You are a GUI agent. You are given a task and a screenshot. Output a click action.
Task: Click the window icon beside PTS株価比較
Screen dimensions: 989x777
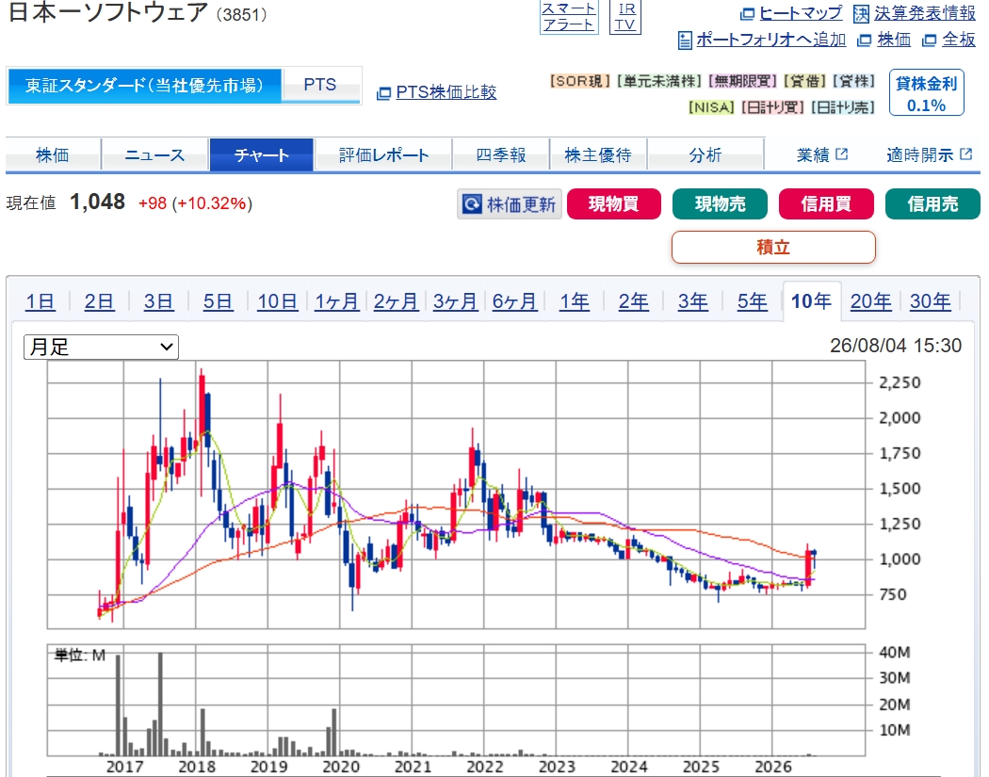pyautogui.click(x=383, y=93)
